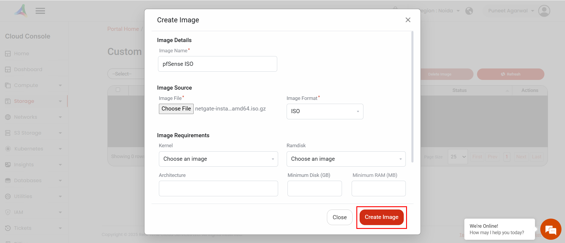The width and height of the screenshot is (565, 243).
Task: Click the dialog's vertical scrollbar
Action: (x=412, y=97)
